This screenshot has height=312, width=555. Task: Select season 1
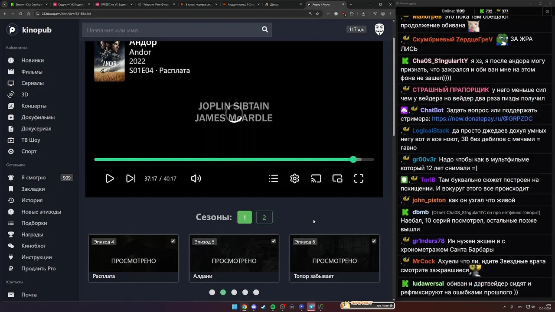coord(245,217)
